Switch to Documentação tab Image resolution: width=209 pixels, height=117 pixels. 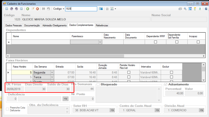(32, 25)
